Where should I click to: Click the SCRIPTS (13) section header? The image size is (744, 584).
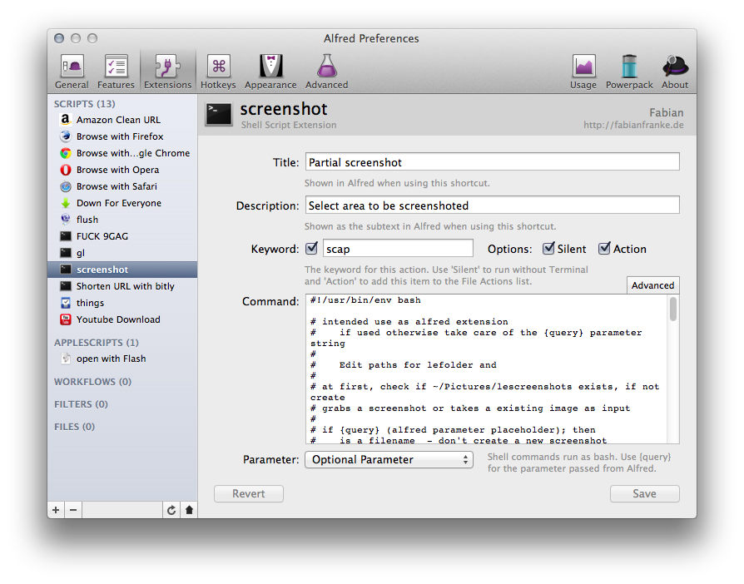[x=84, y=103]
